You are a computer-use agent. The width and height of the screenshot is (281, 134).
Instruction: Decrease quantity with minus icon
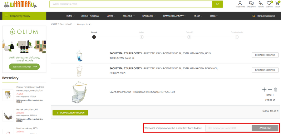[270, 90]
